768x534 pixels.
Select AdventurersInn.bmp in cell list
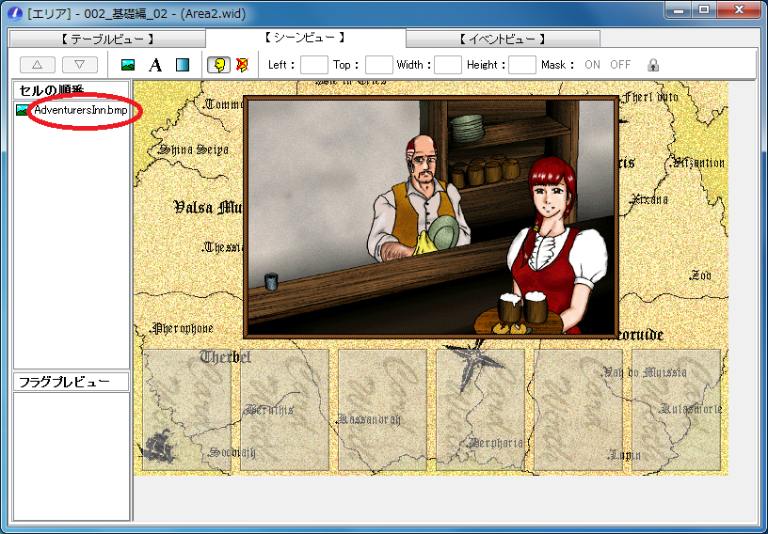pyautogui.click(x=81, y=110)
